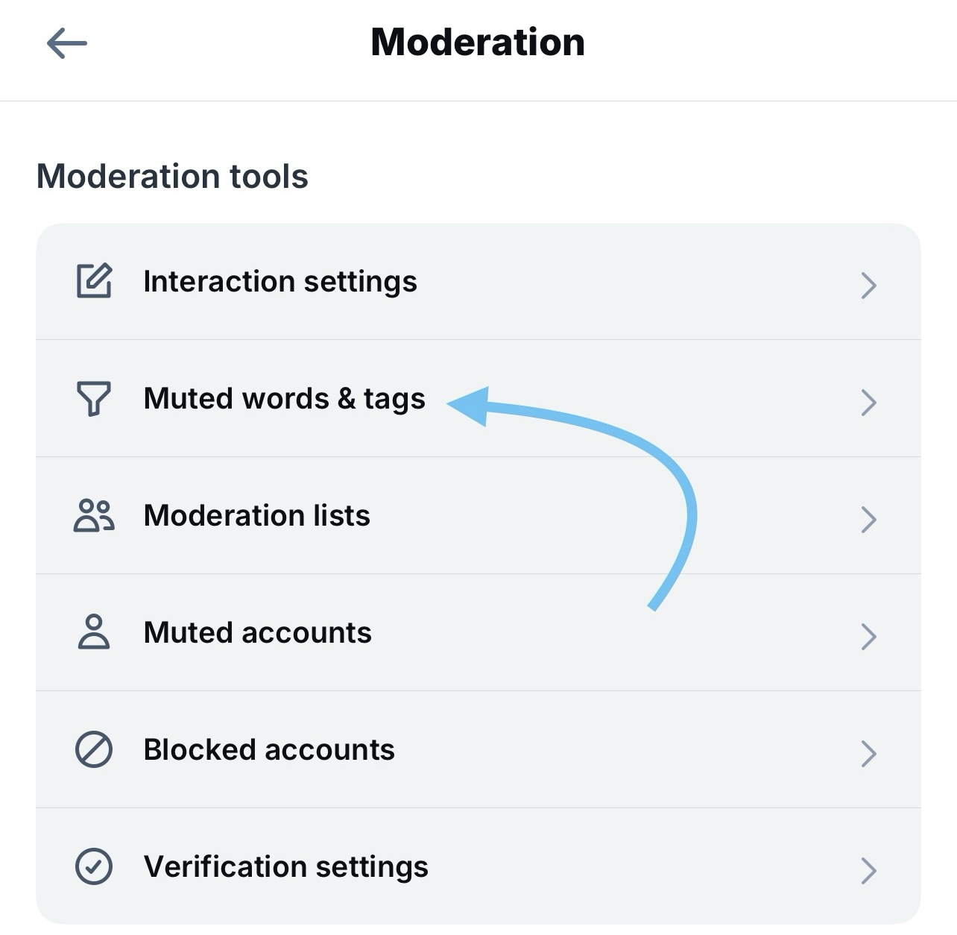Click the Moderation page title

click(478, 42)
